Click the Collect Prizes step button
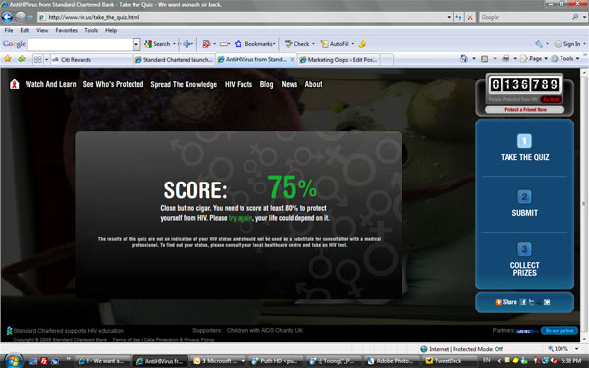Screen dimensions: 589x368 524,259
